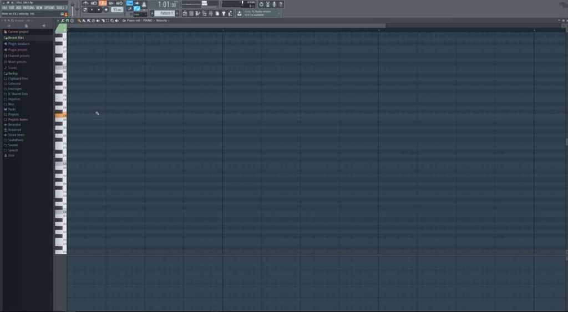
Task: Open the OPTIONS menu
Action: point(49,8)
